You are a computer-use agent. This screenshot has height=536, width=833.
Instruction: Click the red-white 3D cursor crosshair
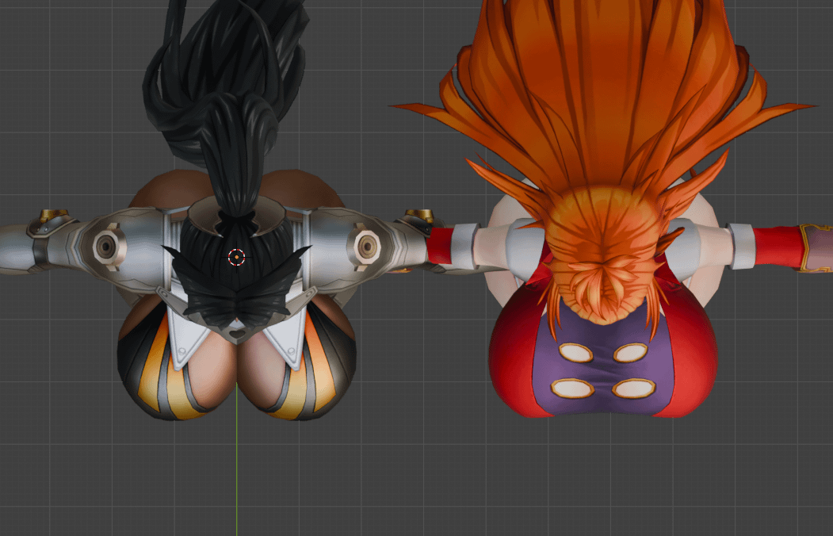point(236,257)
